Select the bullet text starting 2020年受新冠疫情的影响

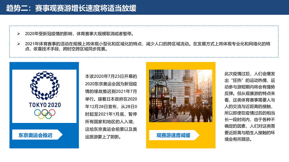pos(79,34)
